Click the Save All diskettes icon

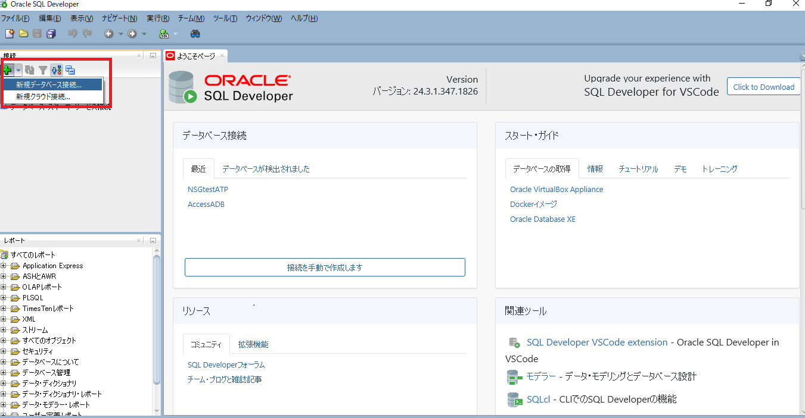tap(51, 33)
